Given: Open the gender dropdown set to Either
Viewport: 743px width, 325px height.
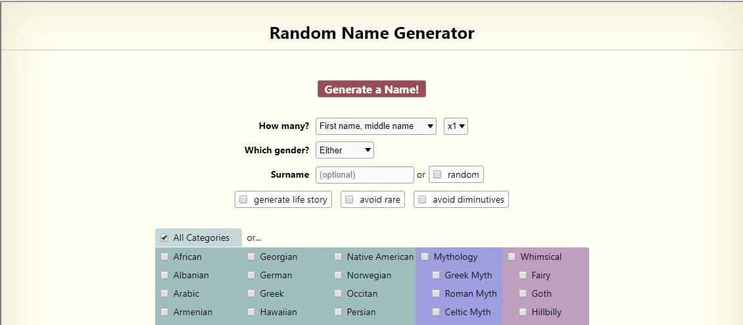Looking at the screenshot, I should coord(345,151).
